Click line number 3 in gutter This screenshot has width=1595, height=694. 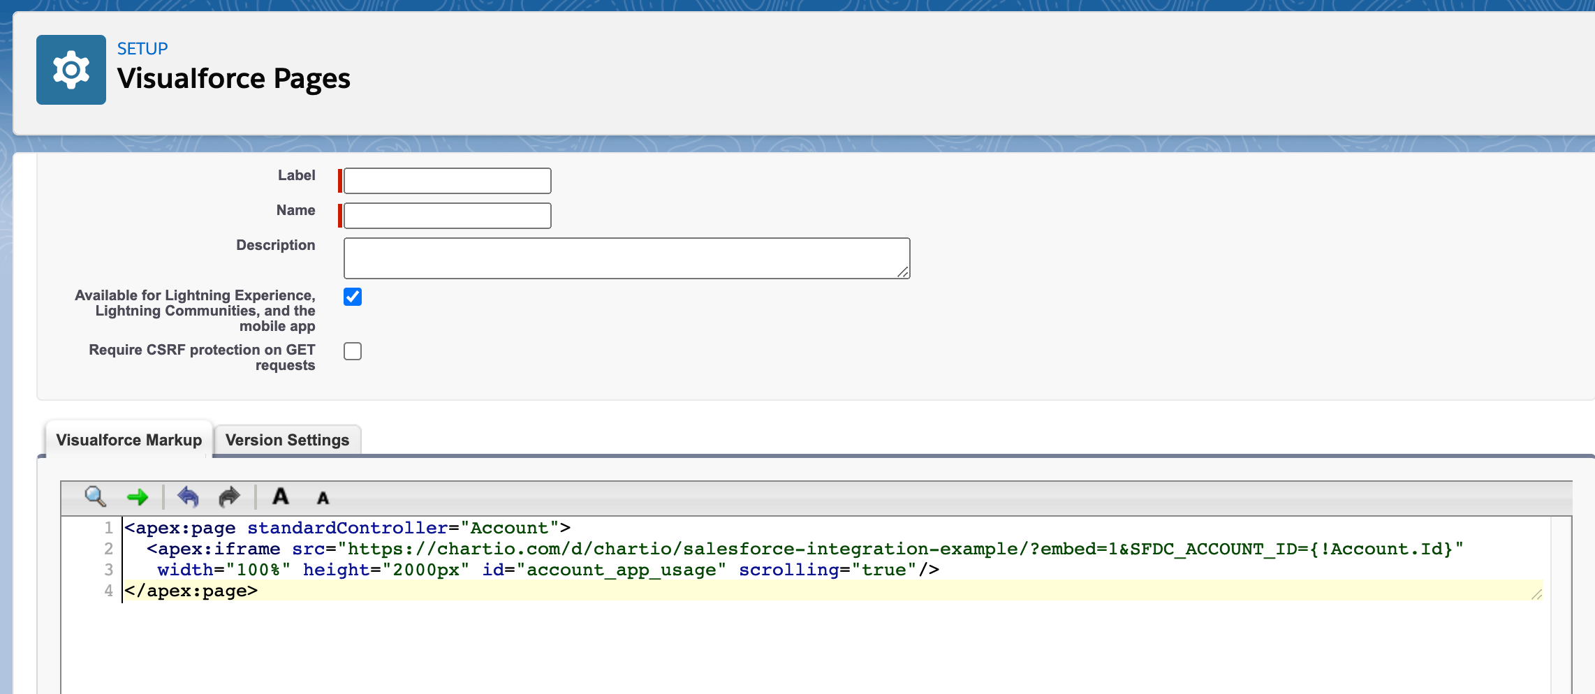[108, 570]
